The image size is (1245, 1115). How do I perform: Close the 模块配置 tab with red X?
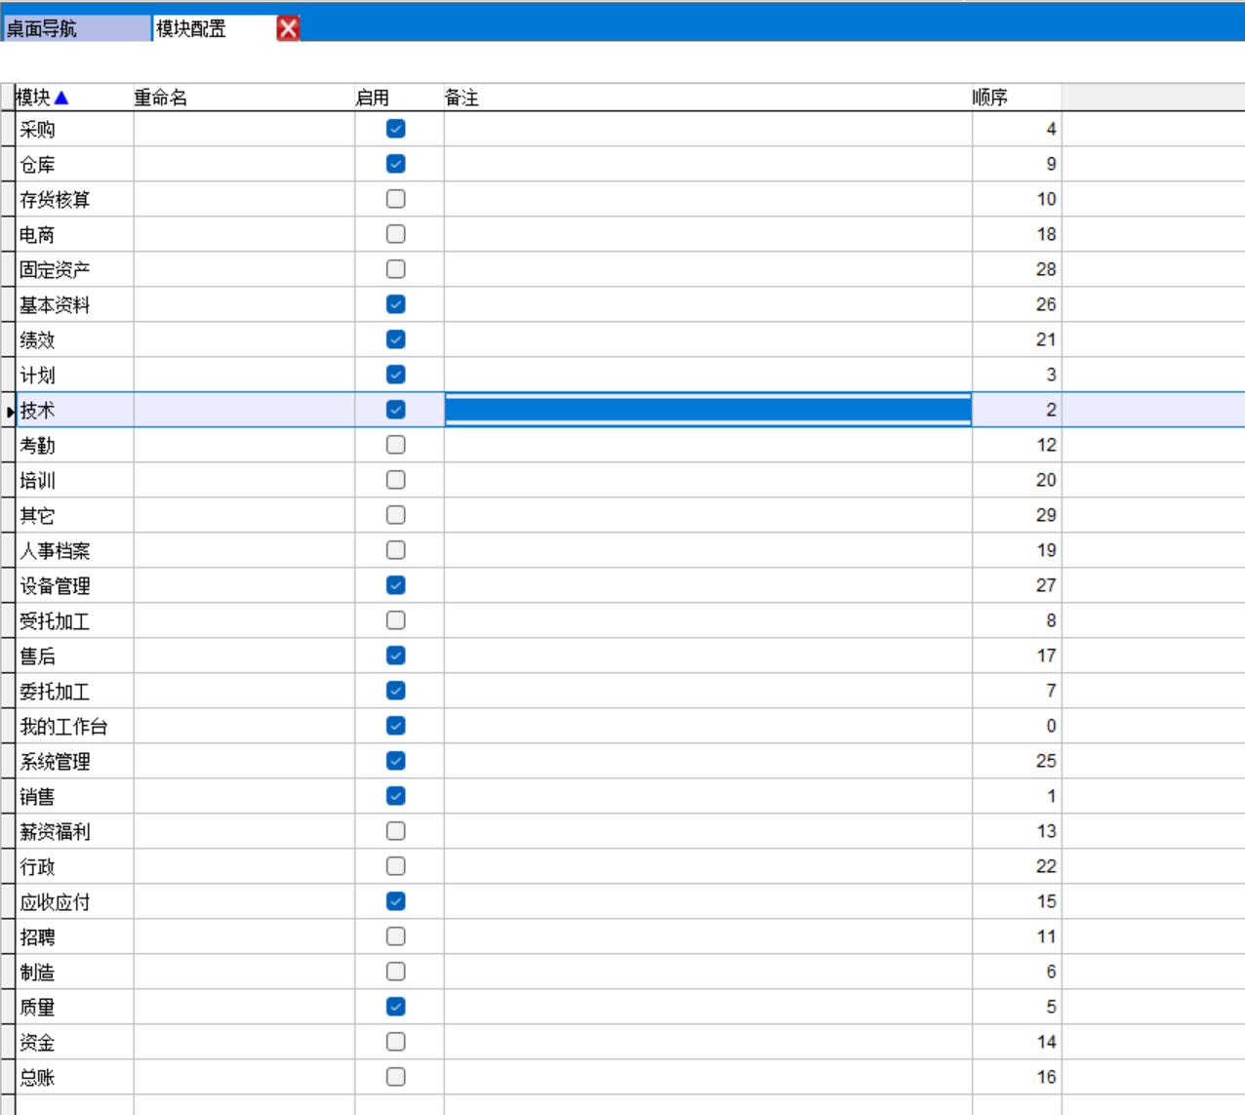tap(288, 28)
